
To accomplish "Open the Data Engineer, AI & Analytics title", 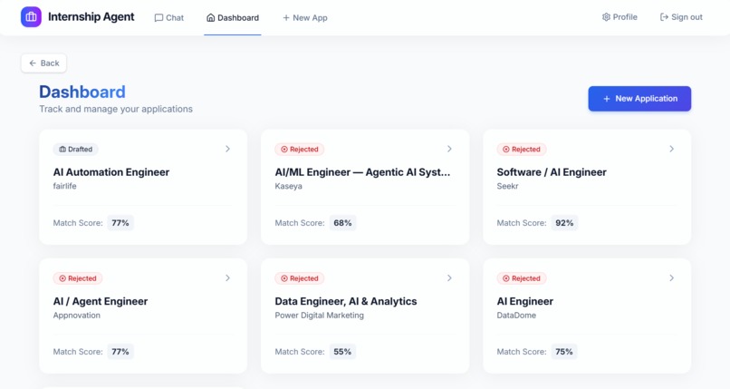I will 346,301.
